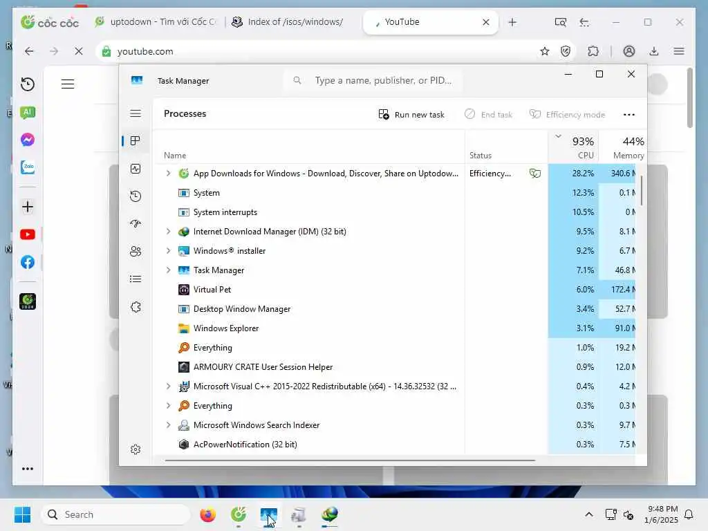Open Coc Coc AI chat sidebar icon

[x=28, y=113]
